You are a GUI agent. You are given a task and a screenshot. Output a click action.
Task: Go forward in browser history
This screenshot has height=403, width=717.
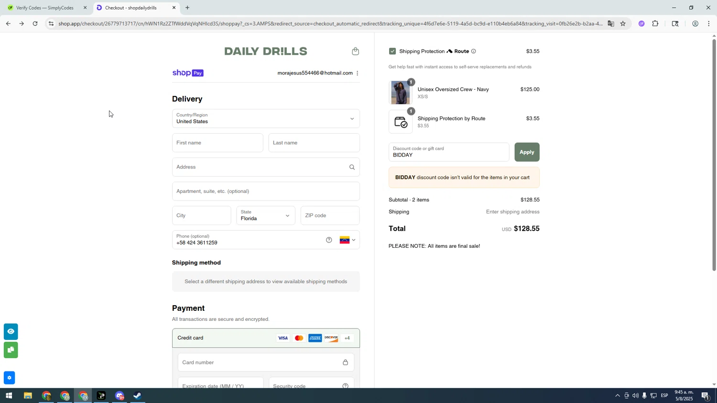22,23
